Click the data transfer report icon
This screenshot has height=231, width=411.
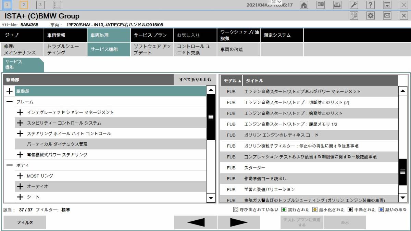(354, 16)
